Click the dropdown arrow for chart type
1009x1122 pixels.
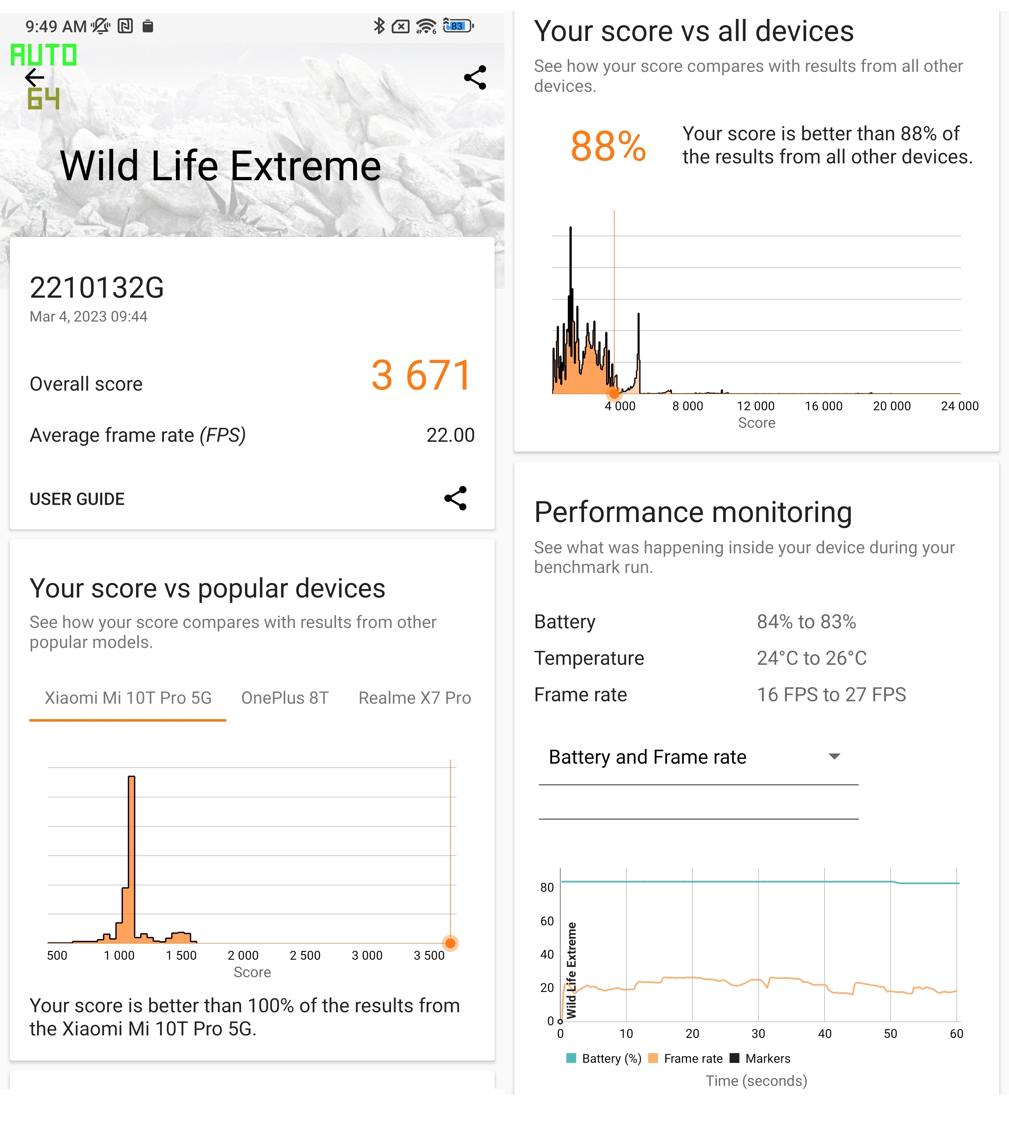pyautogui.click(x=834, y=756)
